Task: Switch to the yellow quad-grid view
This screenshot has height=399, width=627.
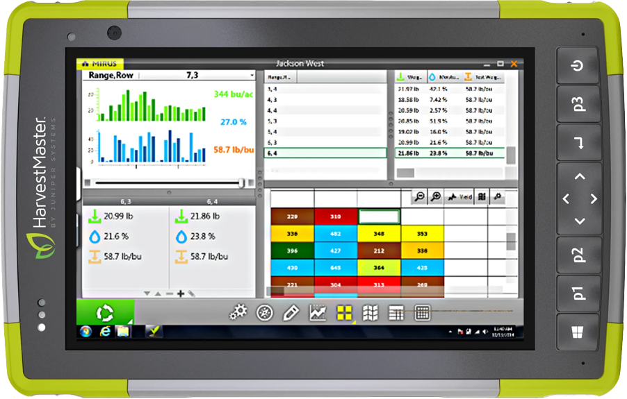Action: tap(344, 313)
